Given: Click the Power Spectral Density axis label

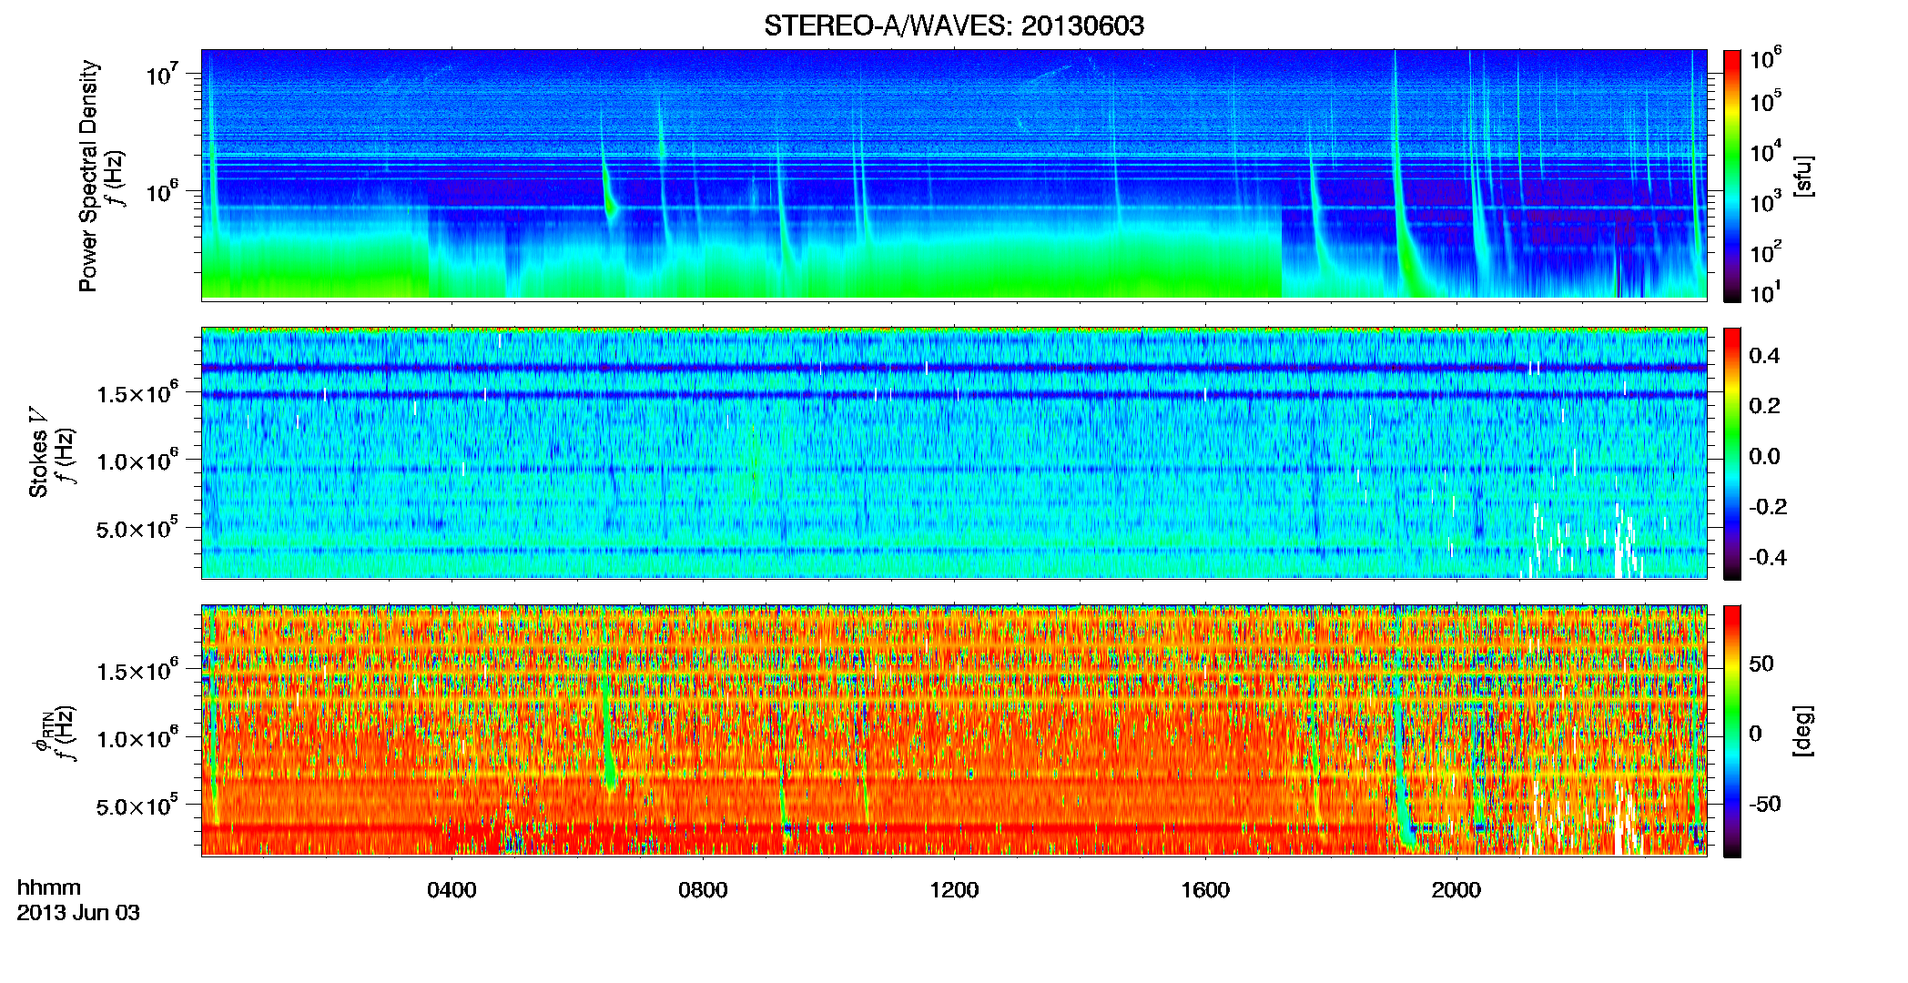Looking at the screenshot, I should click(88, 176).
